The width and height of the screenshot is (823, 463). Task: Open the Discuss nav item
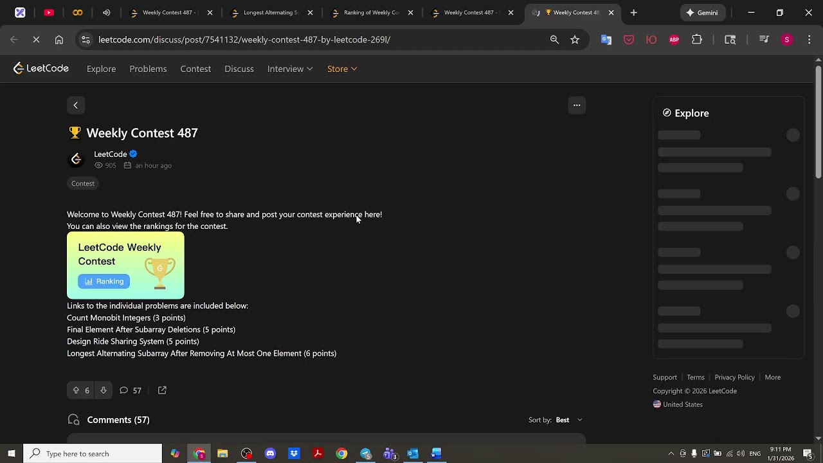pos(239,69)
